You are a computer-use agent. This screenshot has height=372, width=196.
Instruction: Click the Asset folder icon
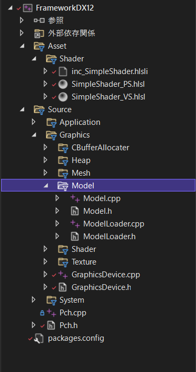39,46
